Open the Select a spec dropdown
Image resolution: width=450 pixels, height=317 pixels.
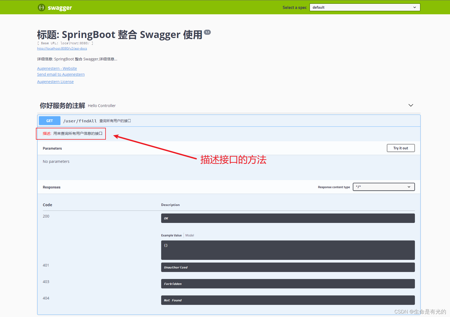click(365, 7)
